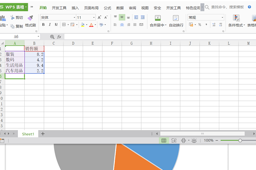Click the search commands field
This screenshot has height=170, width=256.
[x=227, y=7]
